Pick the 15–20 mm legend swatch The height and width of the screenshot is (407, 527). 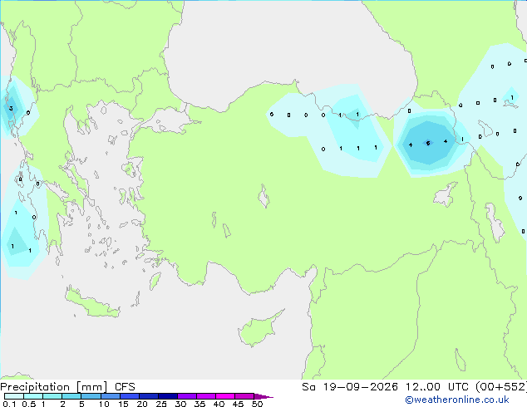pos(130,396)
